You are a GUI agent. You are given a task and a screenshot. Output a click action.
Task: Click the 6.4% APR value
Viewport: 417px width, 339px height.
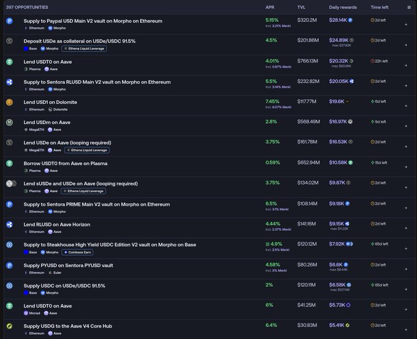click(x=271, y=325)
